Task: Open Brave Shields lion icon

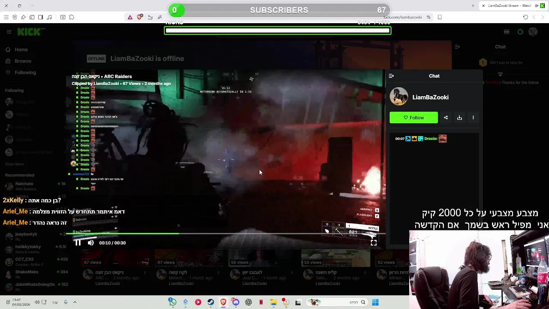Action: point(139,17)
